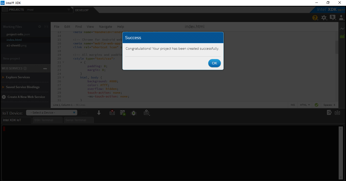
Task: Open the PROJECTS folder icon
Action: click(5, 10)
